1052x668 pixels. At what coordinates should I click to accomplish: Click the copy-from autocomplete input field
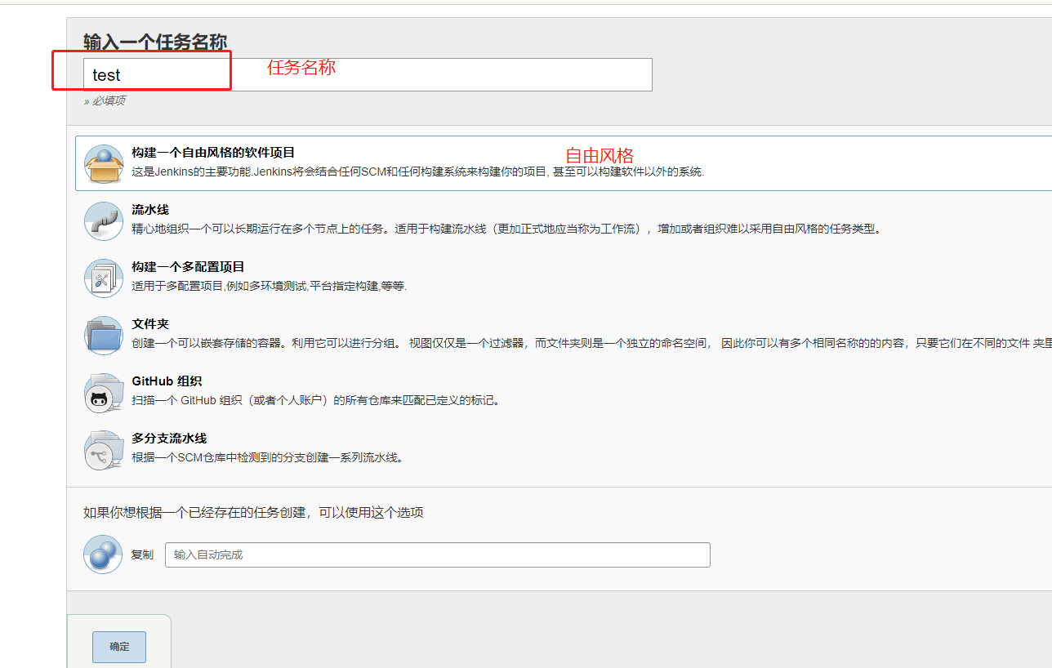(438, 554)
